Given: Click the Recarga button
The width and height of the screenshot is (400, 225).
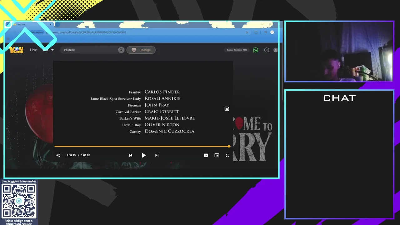Looking at the screenshot, I should click(141, 50).
